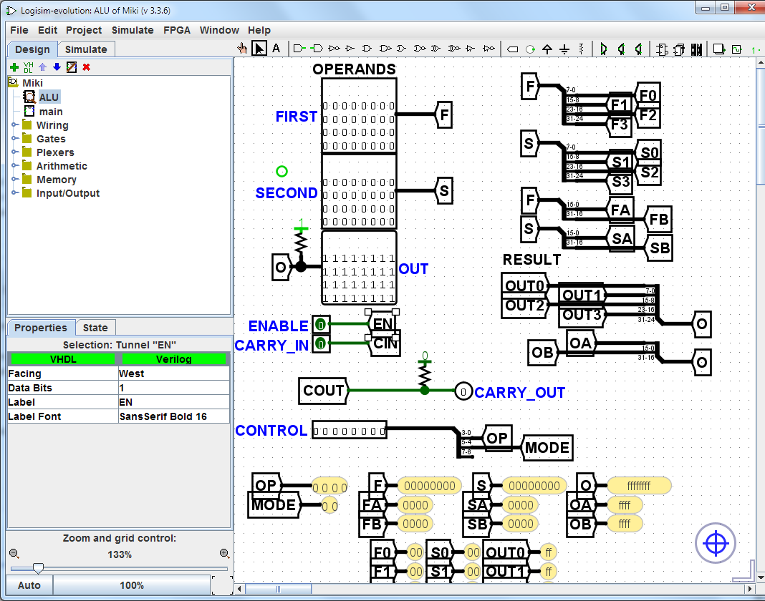Click the Auto zoom button
This screenshot has width=765, height=601.
click(29, 585)
